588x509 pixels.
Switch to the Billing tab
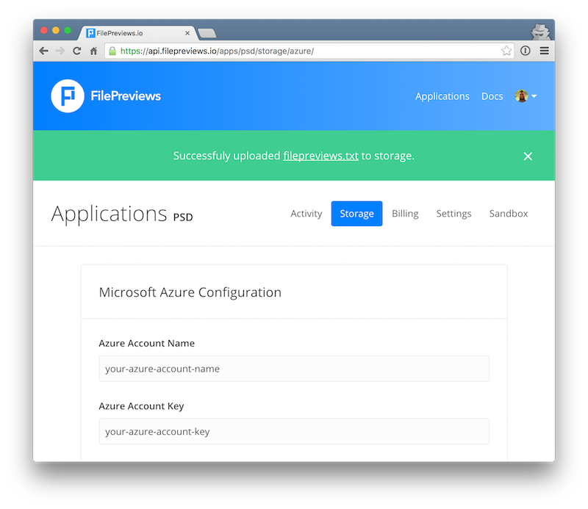point(405,214)
